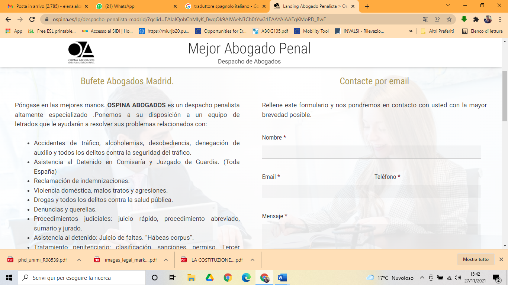
Task: Click the scrollbar down arrow
Action: pos(505,246)
